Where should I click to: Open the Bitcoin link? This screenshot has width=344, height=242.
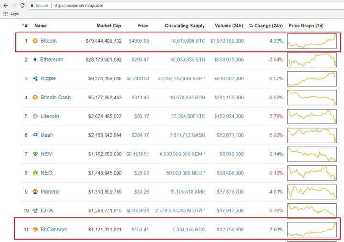coord(49,41)
